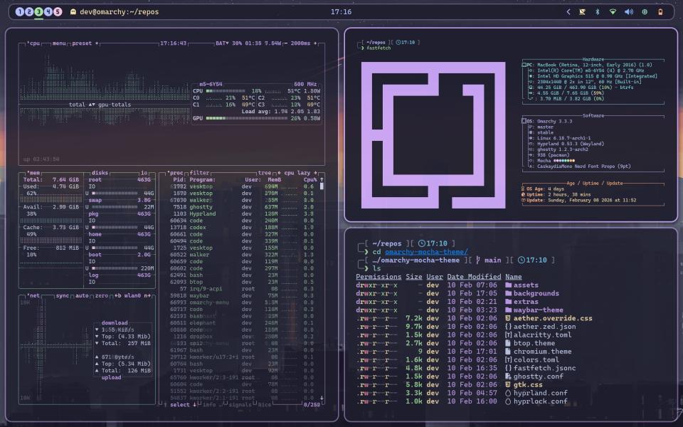This screenshot has height=427, width=683.
Task: Toggle auto scaling in btop net box
Action: 82,296
